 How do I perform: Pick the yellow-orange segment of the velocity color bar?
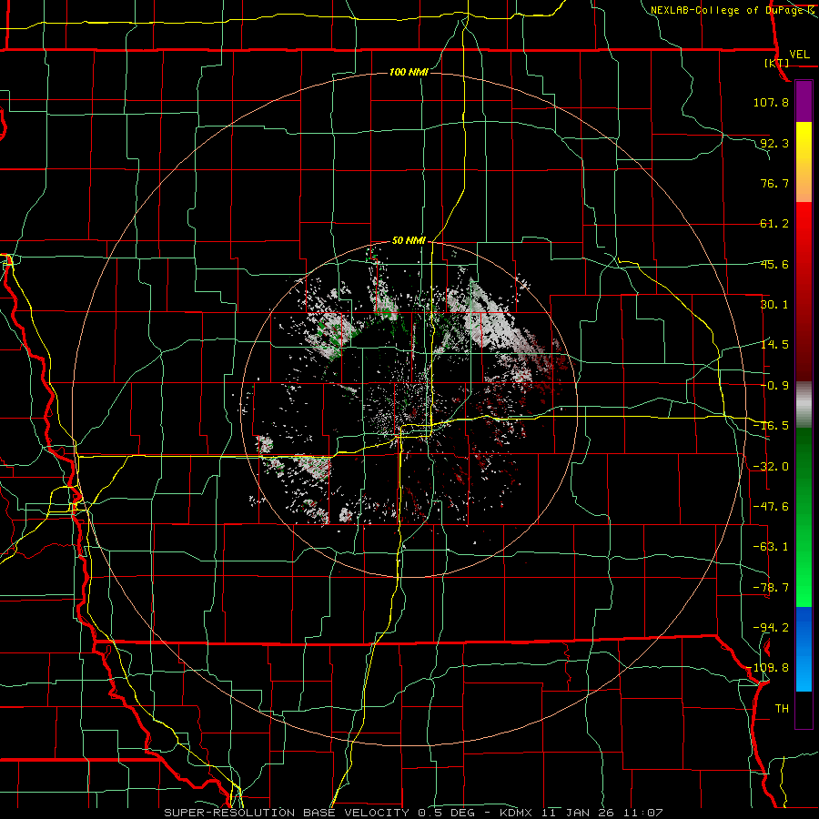click(804, 162)
